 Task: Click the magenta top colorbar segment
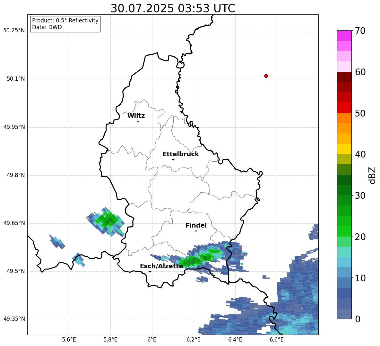344,36
